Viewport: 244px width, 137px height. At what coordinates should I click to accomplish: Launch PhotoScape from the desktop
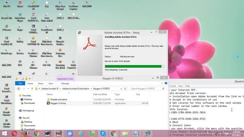[6, 52]
